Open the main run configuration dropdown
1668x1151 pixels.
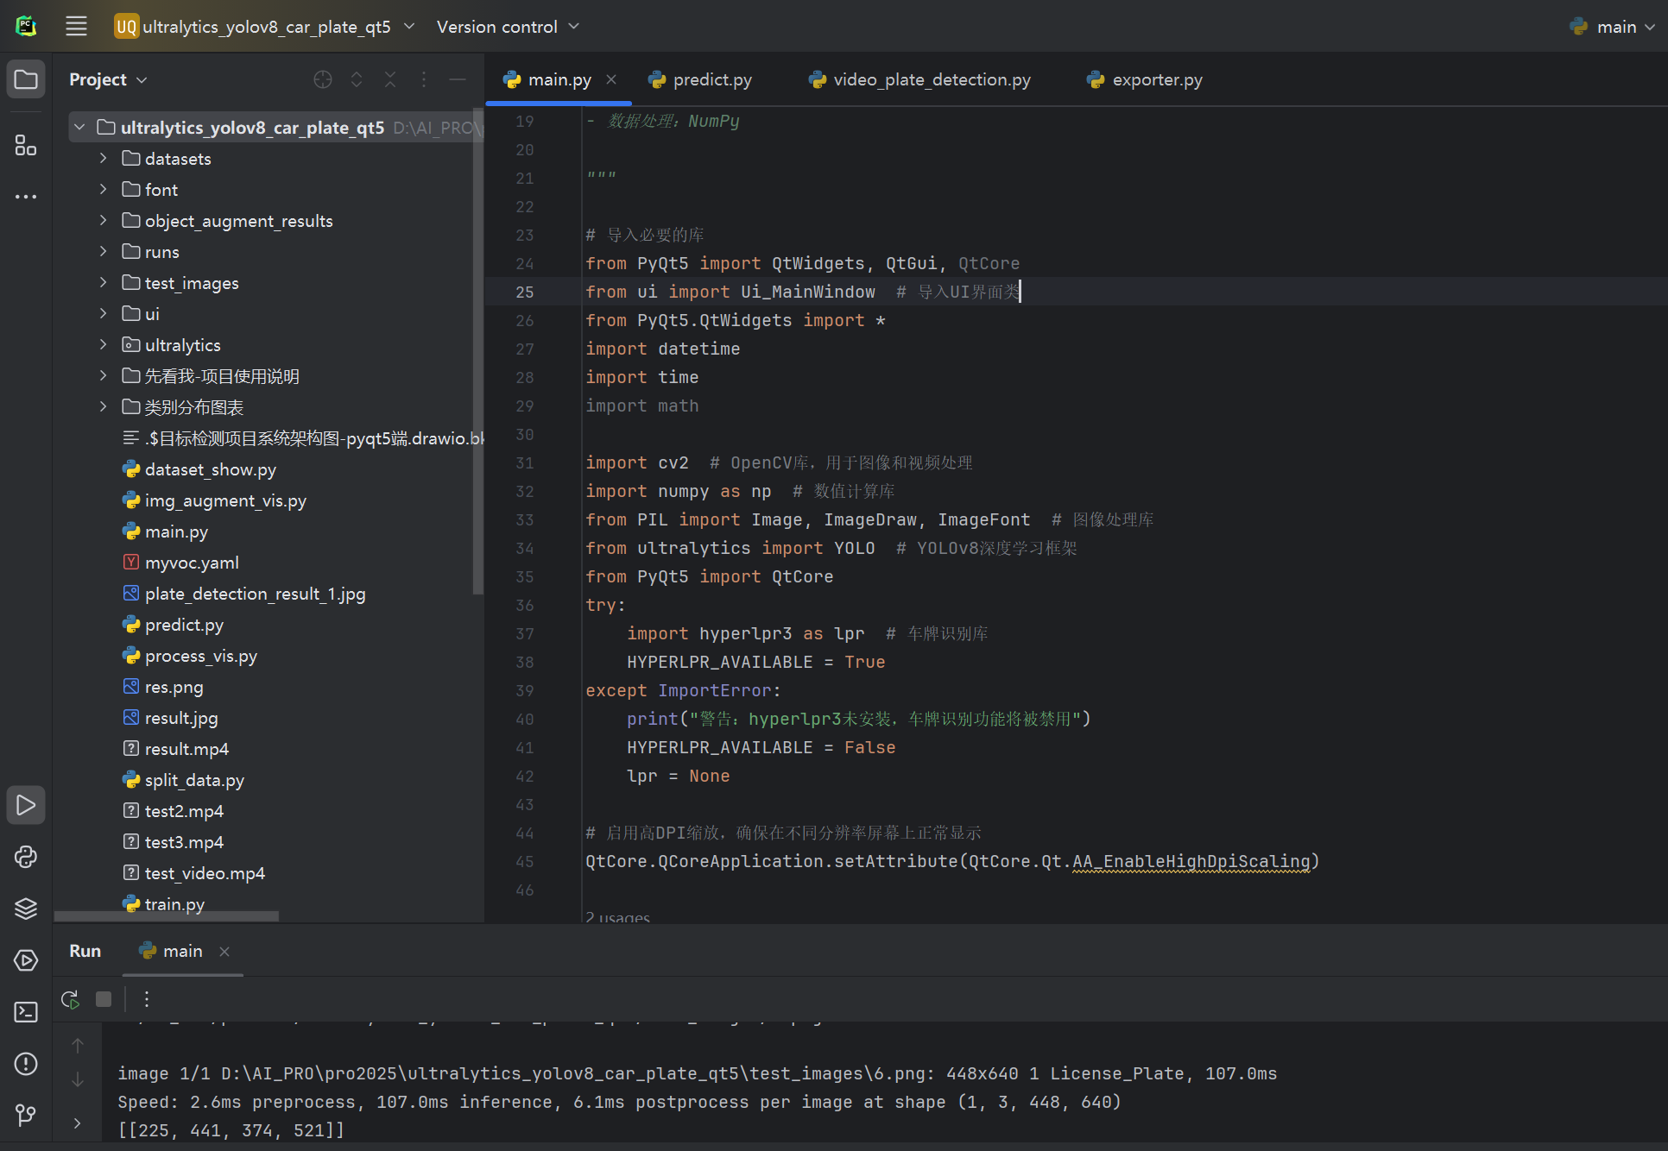[1613, 27]
